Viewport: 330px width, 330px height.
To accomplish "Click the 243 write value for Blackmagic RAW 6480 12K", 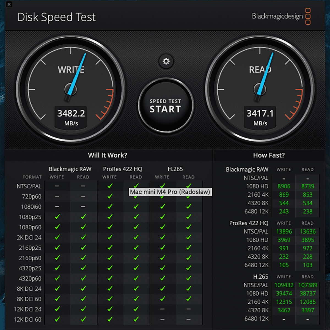I will [x=284, y=211].
